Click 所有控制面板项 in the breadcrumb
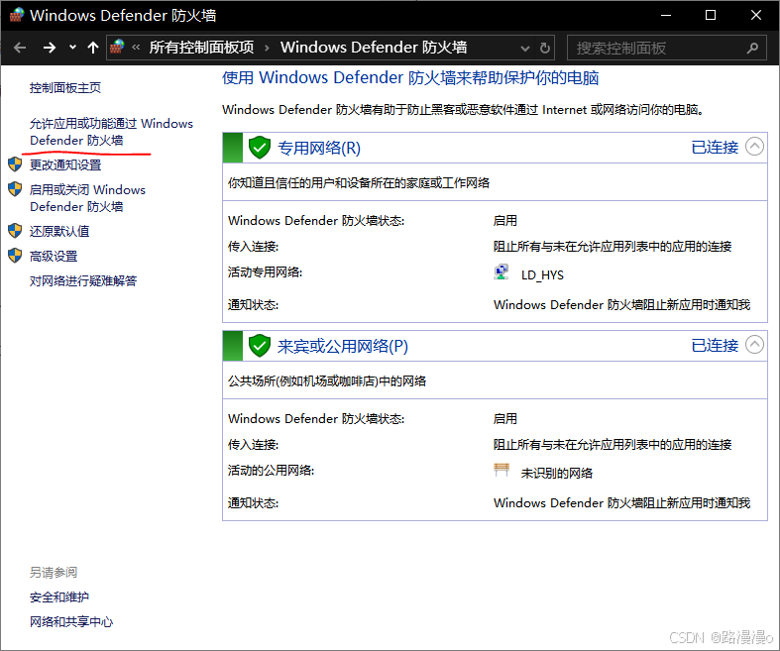 tap(201, 48)
